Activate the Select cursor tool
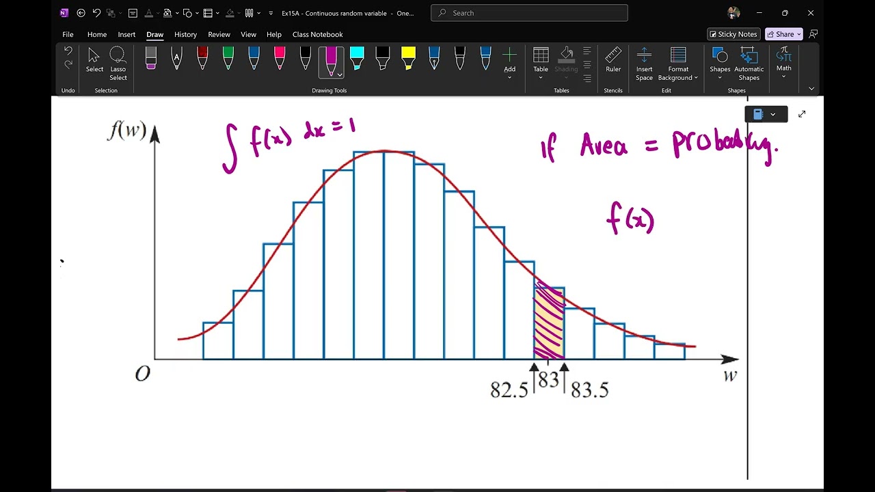The width and height of the screenshot is (875, 492). click(x=94, y=60)
